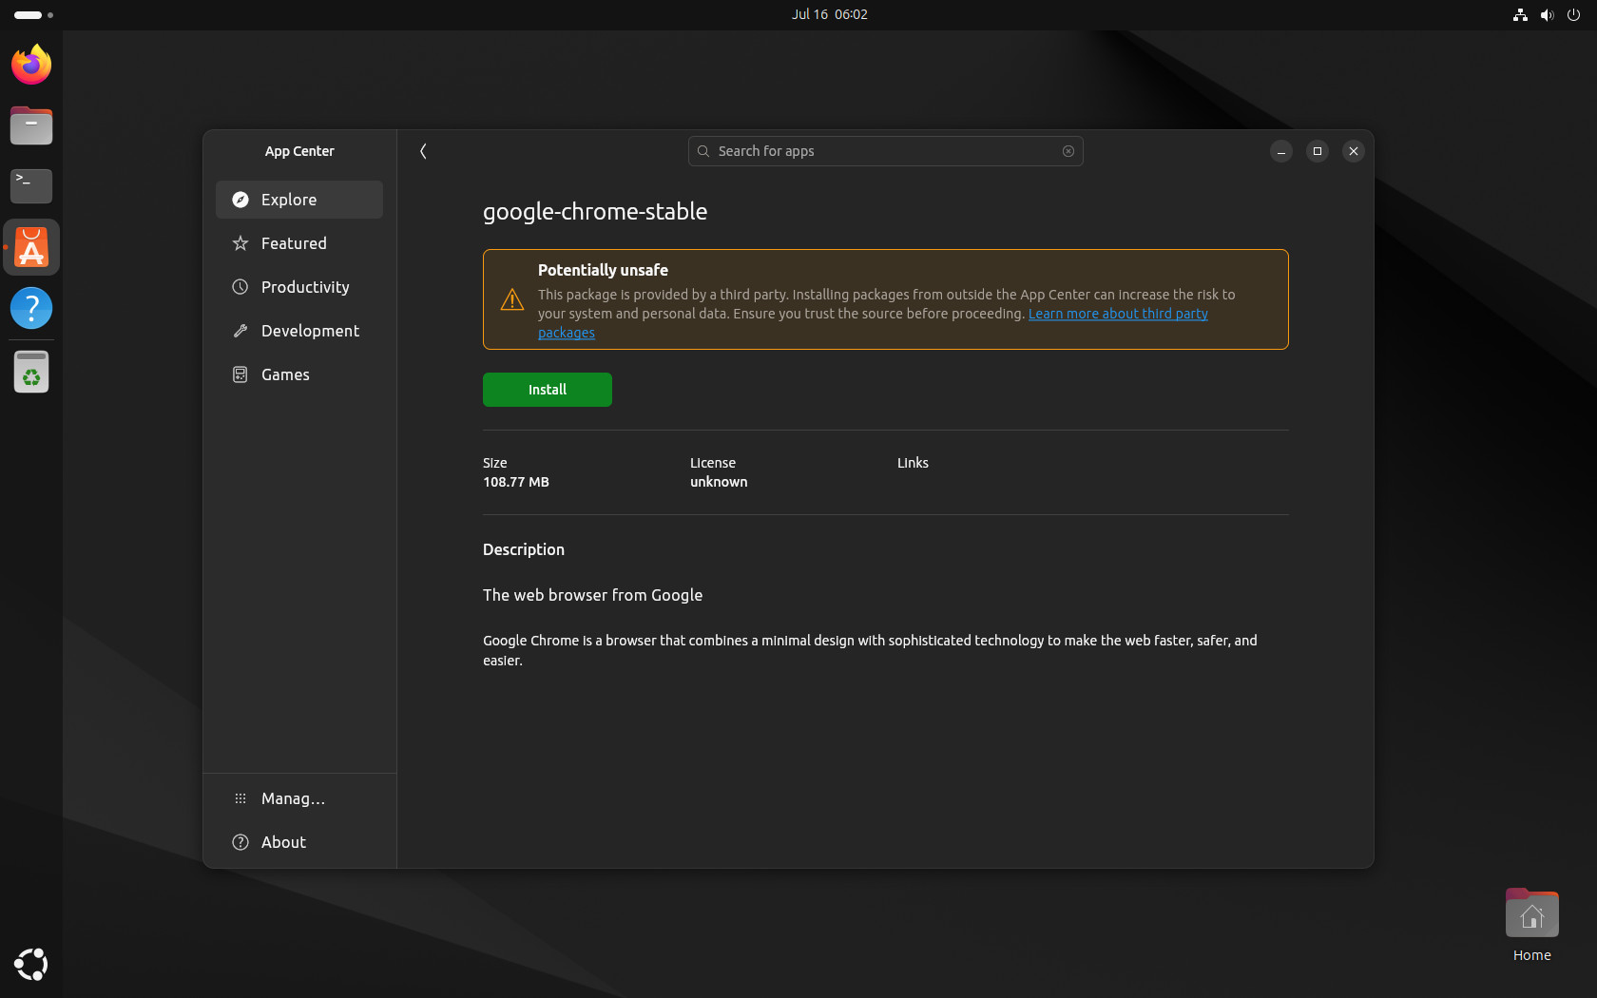
Task: Open the About page
Action: 299,842
